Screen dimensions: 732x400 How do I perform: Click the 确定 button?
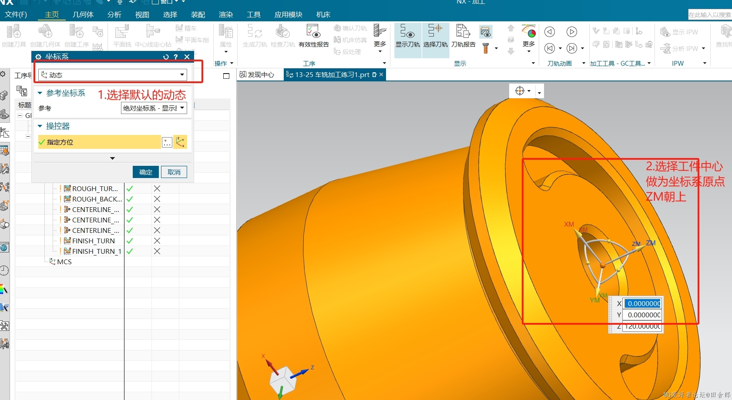146,172
